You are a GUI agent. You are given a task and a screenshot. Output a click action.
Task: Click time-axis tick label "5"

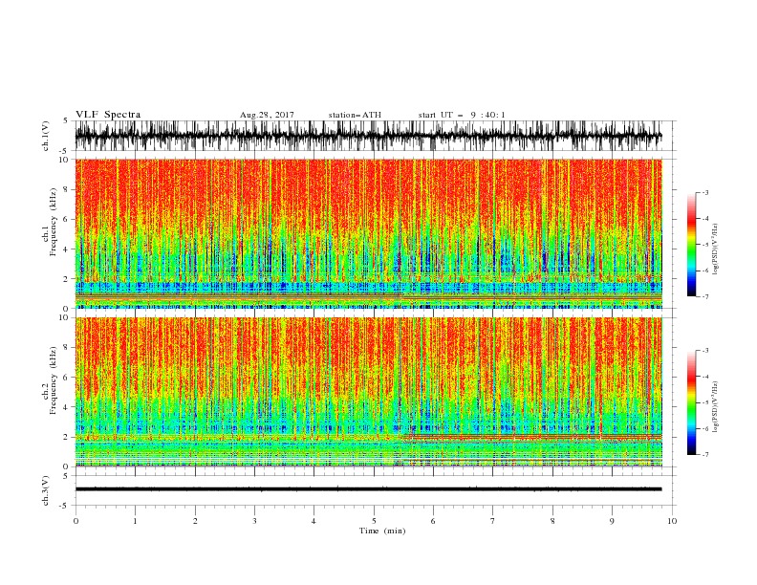pos(374,521)
